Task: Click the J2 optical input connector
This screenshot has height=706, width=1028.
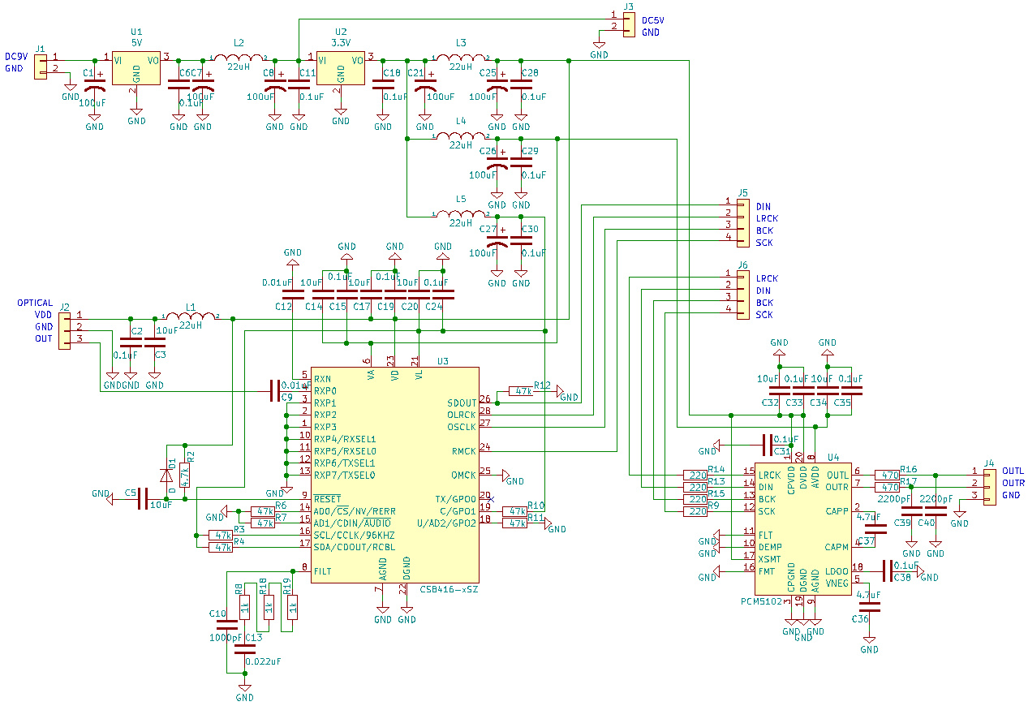Action: tap(65, 327)
